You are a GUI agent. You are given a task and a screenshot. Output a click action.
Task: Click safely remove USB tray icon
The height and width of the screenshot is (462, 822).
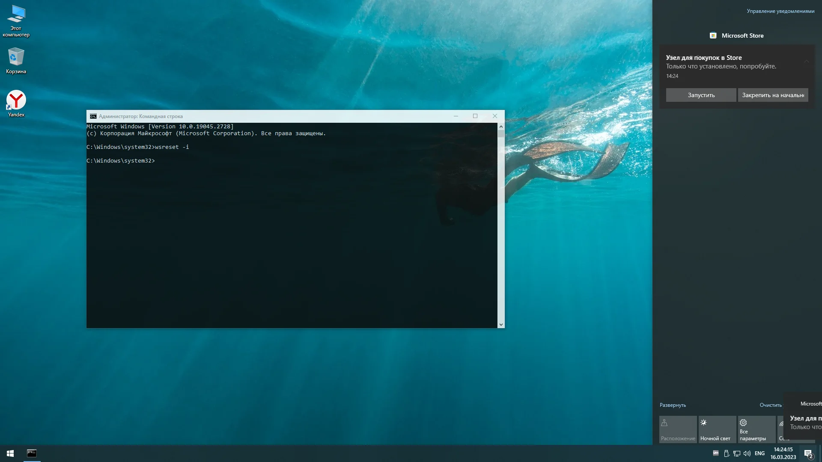[727, 453]
